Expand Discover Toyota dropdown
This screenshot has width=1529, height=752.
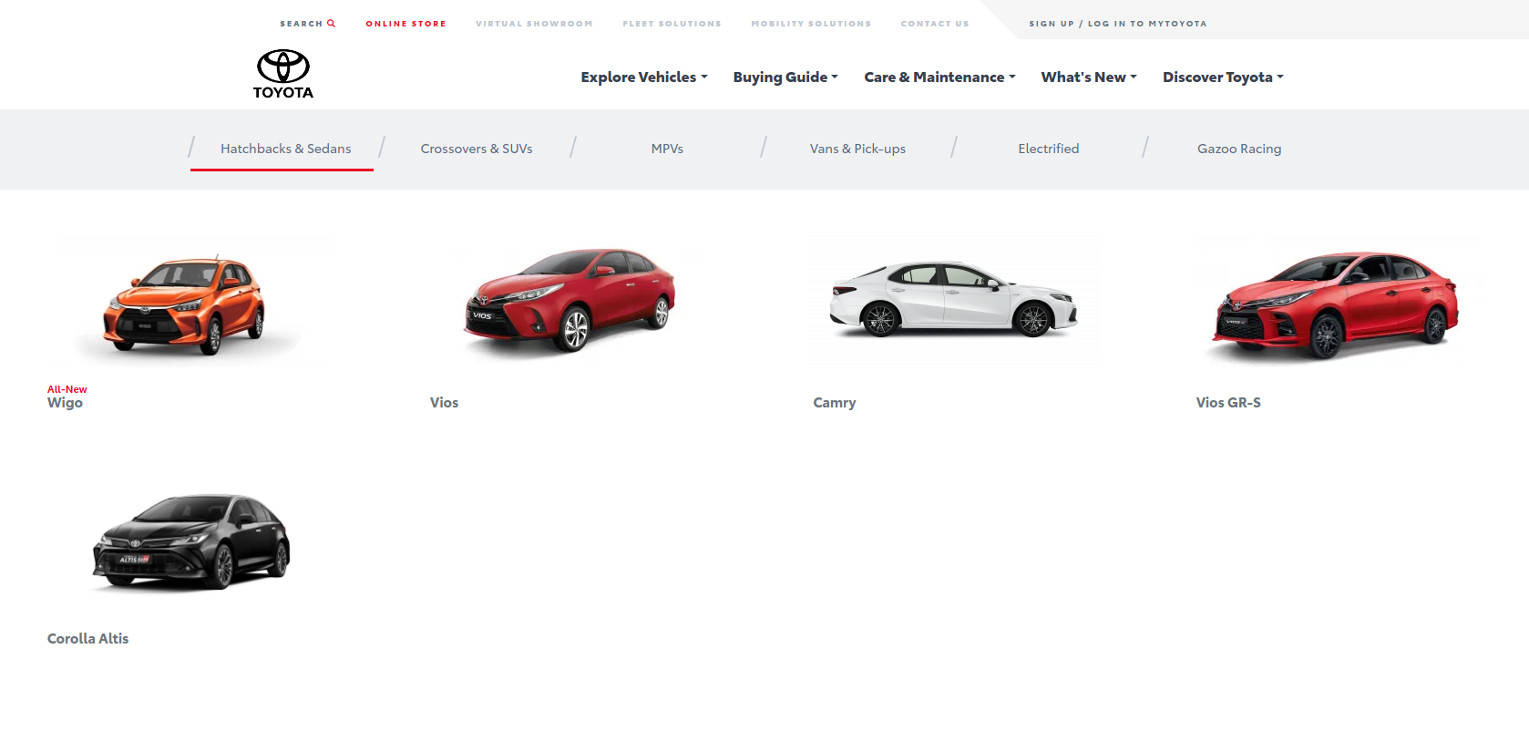pos(1223,77)
